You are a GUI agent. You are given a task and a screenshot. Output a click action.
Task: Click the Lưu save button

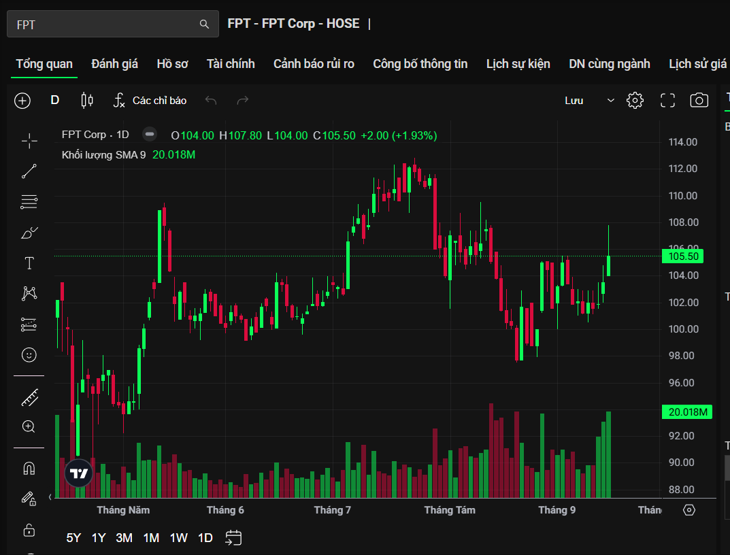click(x=574, y=101)
